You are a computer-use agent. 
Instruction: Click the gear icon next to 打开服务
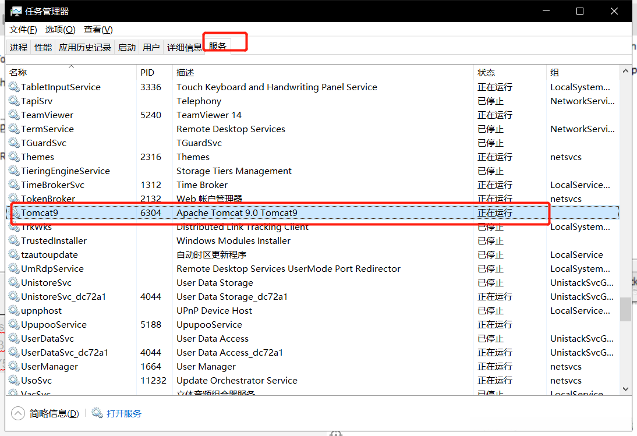click(x=97, y=413)
